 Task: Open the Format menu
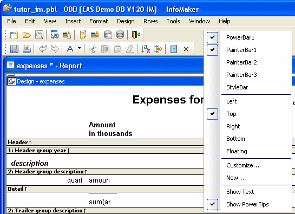tap(99, 21)
